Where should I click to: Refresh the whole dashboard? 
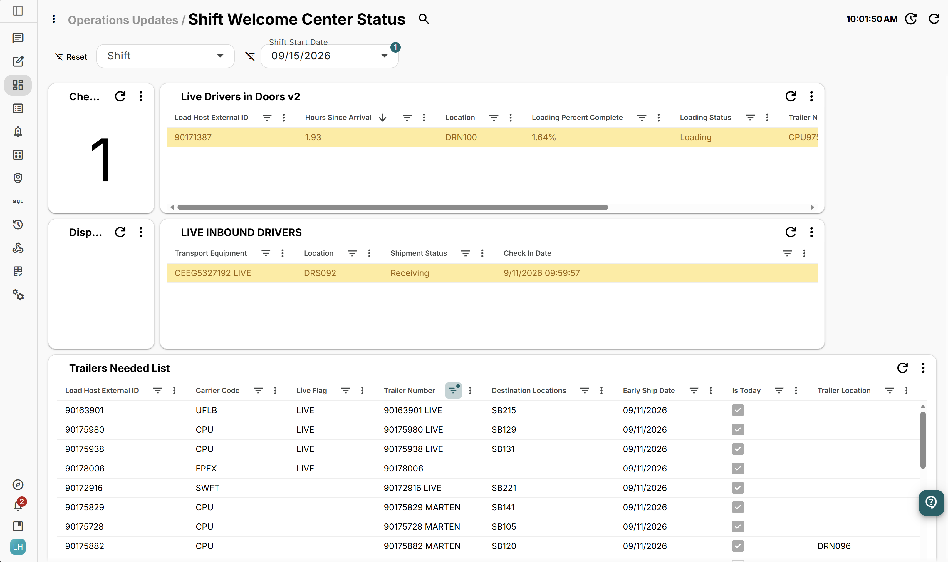(934, 19)
